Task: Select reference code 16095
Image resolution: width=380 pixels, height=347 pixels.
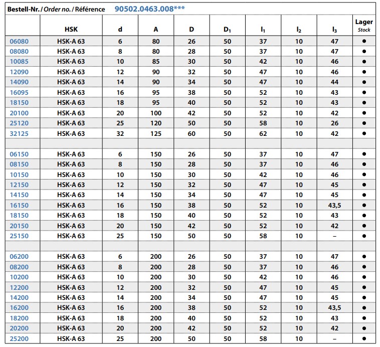Action: (x=19, y=93)
